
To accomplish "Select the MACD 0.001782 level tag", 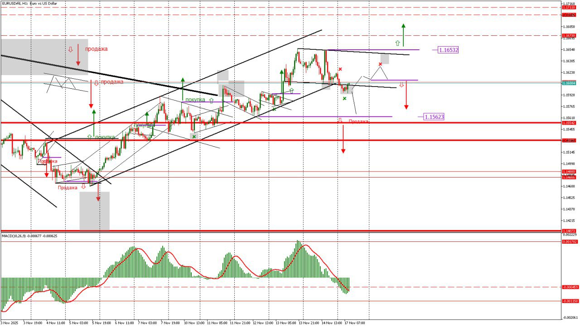I will pyautogui.click(x=569, y=242).
